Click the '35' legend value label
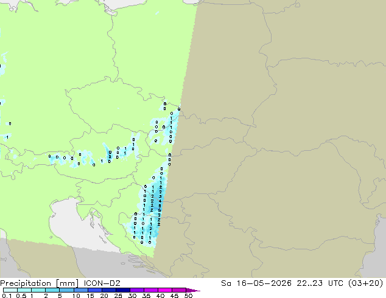The height and width of the screenshot is (298, 386). 146,296
